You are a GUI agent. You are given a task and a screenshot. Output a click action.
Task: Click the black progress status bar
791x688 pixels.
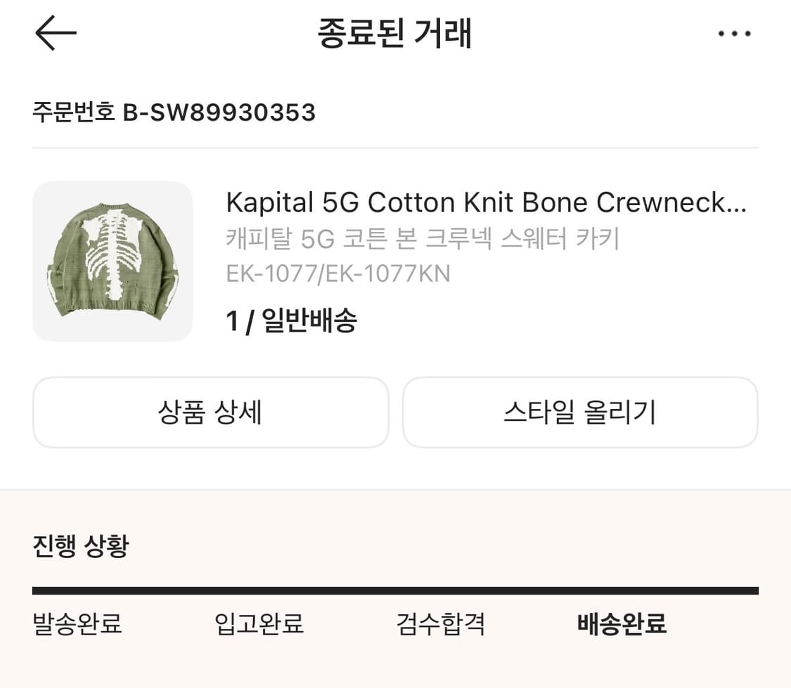point(395,591)
